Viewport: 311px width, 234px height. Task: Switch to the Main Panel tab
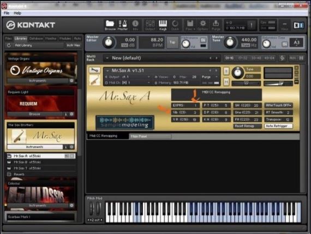(x=150, y=136)
